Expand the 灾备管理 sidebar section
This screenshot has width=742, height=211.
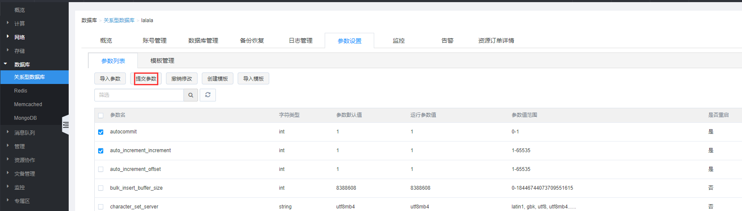[x=24, y=173]
